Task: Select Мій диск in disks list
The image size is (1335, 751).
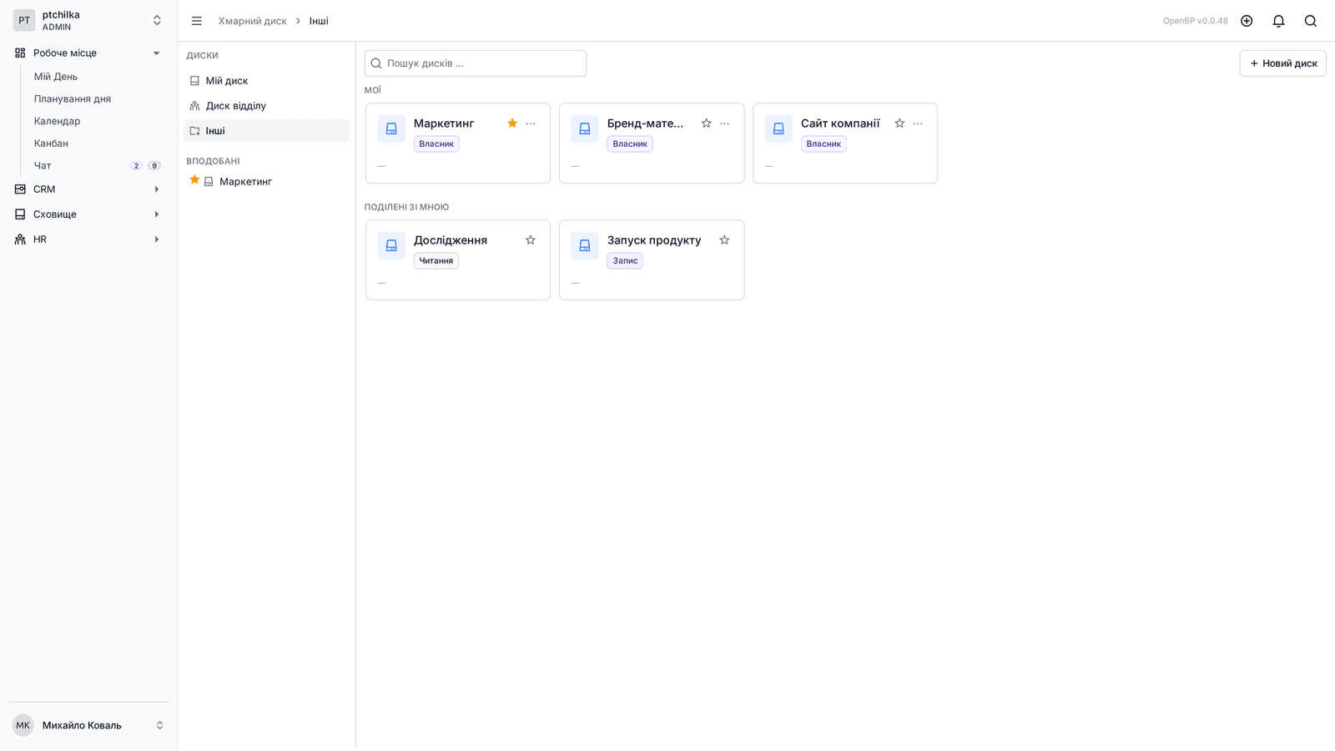Action: 266,81
